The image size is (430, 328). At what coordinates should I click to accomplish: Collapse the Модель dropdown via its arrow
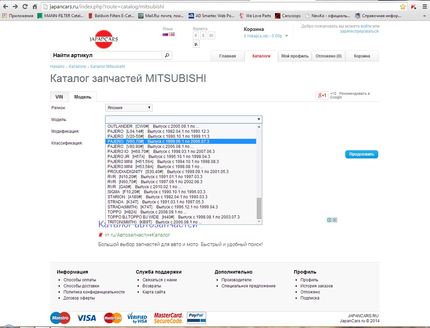point(259,119)
